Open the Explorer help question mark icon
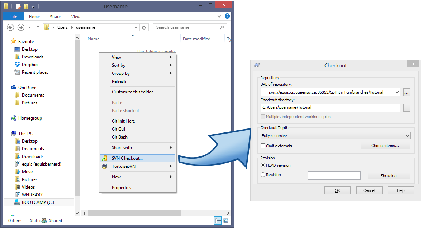 [x=227, y=16]
